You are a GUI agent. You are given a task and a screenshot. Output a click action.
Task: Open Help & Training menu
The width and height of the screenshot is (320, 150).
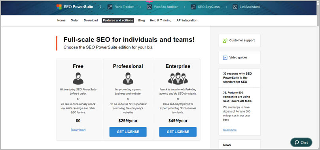(161, 21)
